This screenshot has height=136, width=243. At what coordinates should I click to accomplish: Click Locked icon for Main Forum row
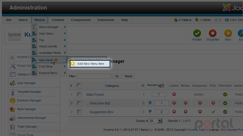click(174, 94)
